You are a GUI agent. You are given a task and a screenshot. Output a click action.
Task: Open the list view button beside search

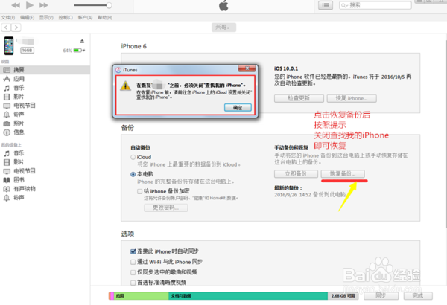326,5
